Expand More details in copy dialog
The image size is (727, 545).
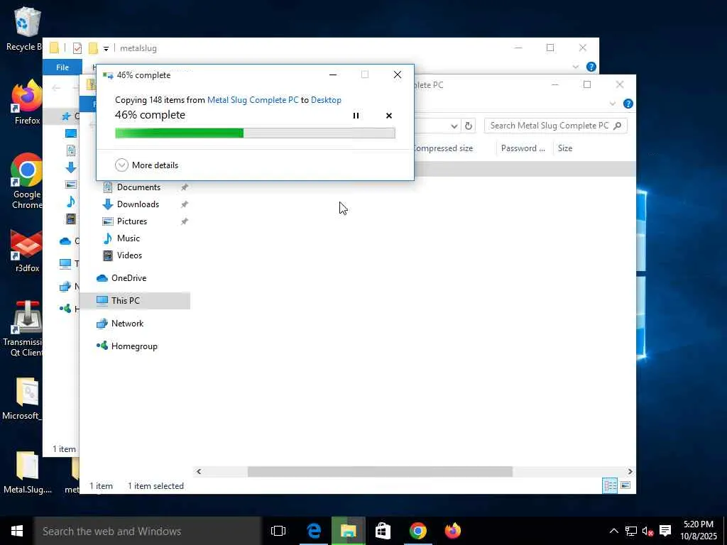(147, 165)
